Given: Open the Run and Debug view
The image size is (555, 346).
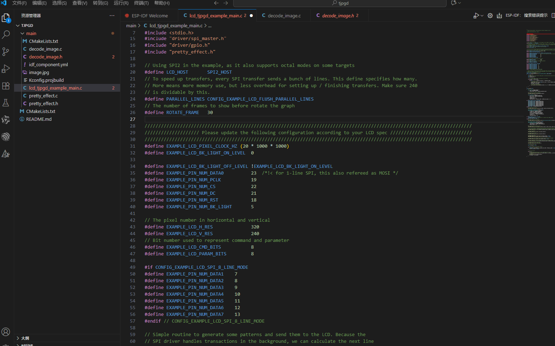Looking at the screenshot, I should pos(6,69).
